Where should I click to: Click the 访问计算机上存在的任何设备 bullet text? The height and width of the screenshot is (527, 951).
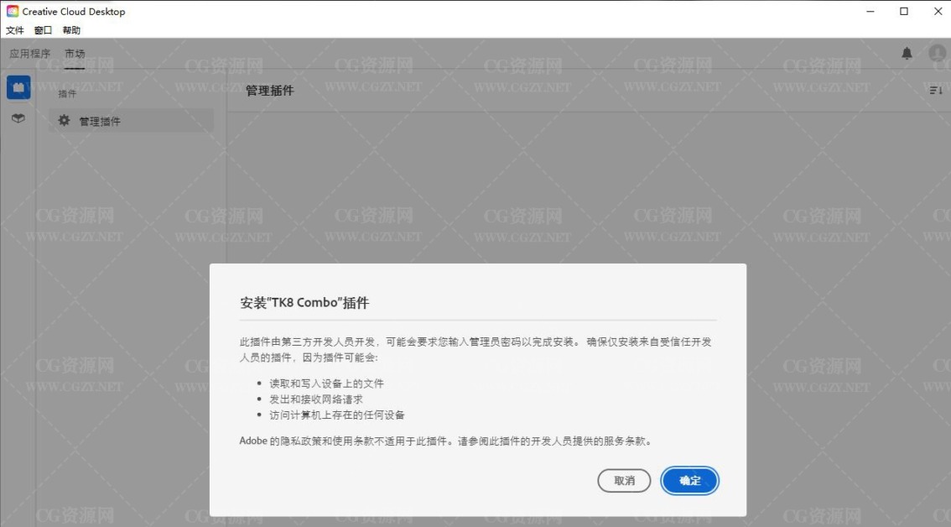pos(337,415)
